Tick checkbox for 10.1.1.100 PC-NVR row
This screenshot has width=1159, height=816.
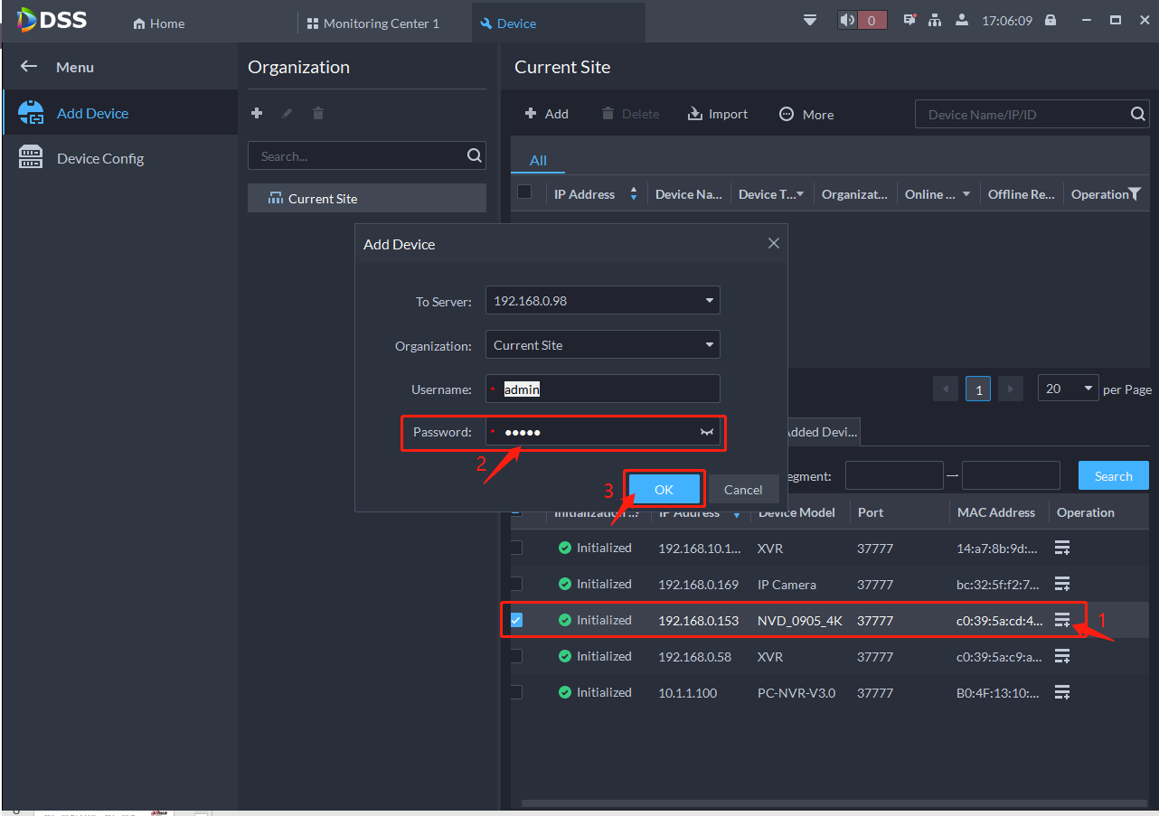(x=516, y=692)
